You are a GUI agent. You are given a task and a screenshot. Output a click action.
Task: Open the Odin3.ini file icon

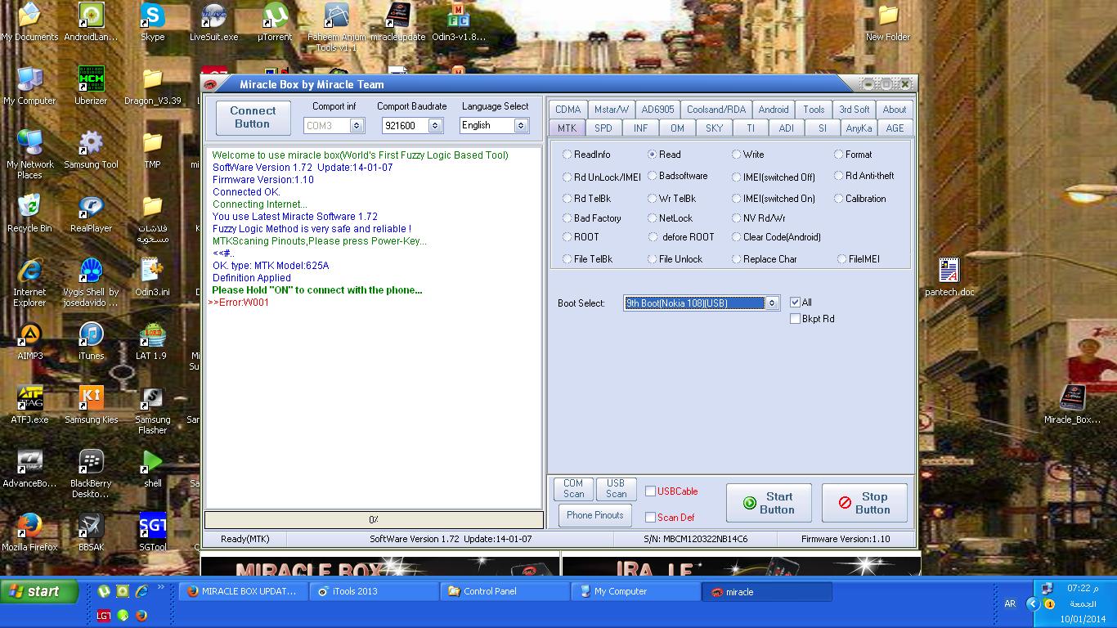152,277
